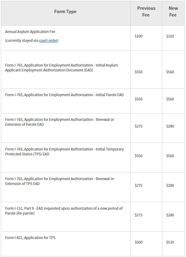This screenshot has height=257, width=186.
Task: Select the "Annual Asylum Application Fee" text
Action: click(x=30, y=32)
